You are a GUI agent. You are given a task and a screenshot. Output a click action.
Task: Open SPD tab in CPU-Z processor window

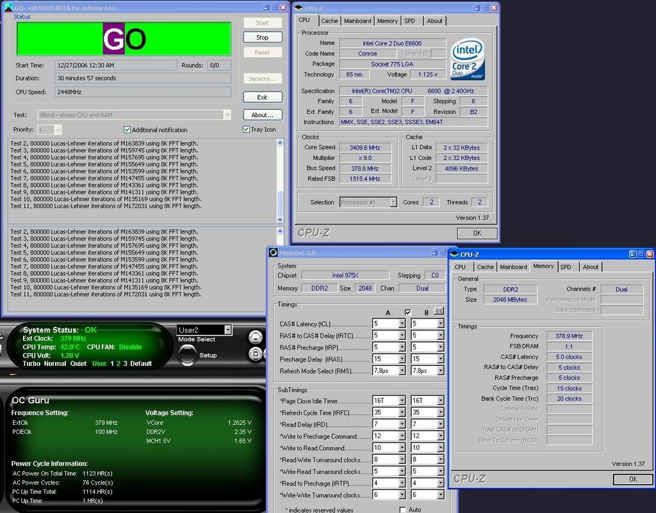(410, 21)
